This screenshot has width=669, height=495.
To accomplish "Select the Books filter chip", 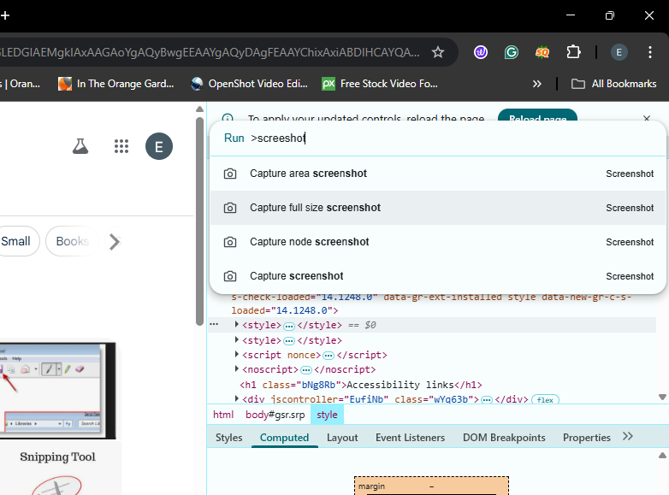I will coord(72,241).
